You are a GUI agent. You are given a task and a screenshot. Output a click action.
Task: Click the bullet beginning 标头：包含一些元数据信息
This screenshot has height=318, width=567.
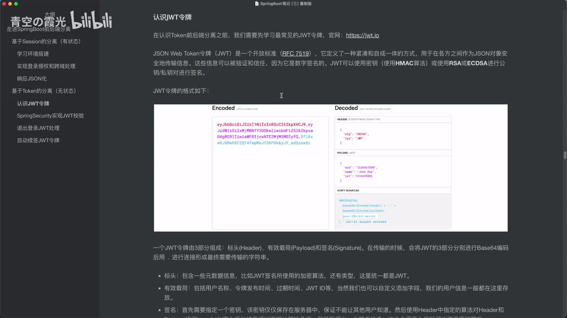(x=288, y=276)
